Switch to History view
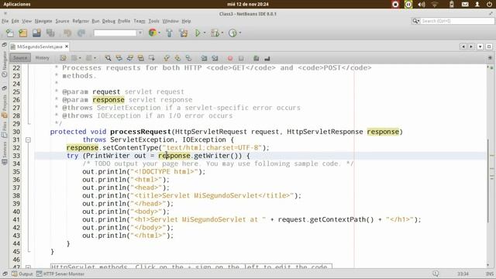 click(x=42, y=58)
